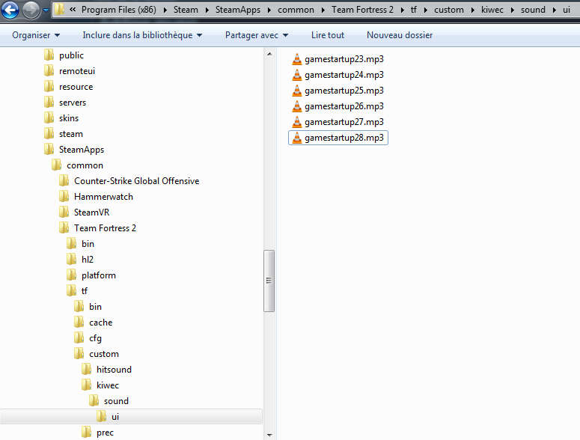Click the tree pane scrollbar thumb
This screenshot has height=440, width=580.
(x=269, y=281)
